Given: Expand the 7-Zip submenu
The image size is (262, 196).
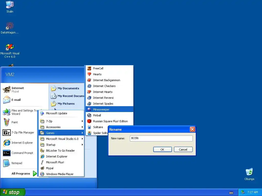Looking at the screenshot, I should pyautogui.click(x=61, y=121).
